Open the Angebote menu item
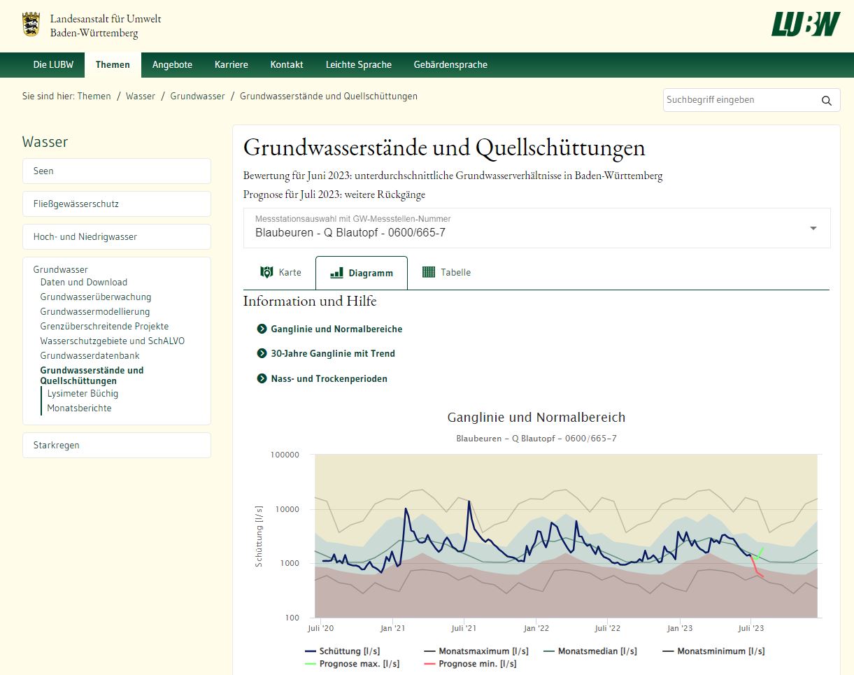Screen dimensions: 854x675 (x=172, y=64)
